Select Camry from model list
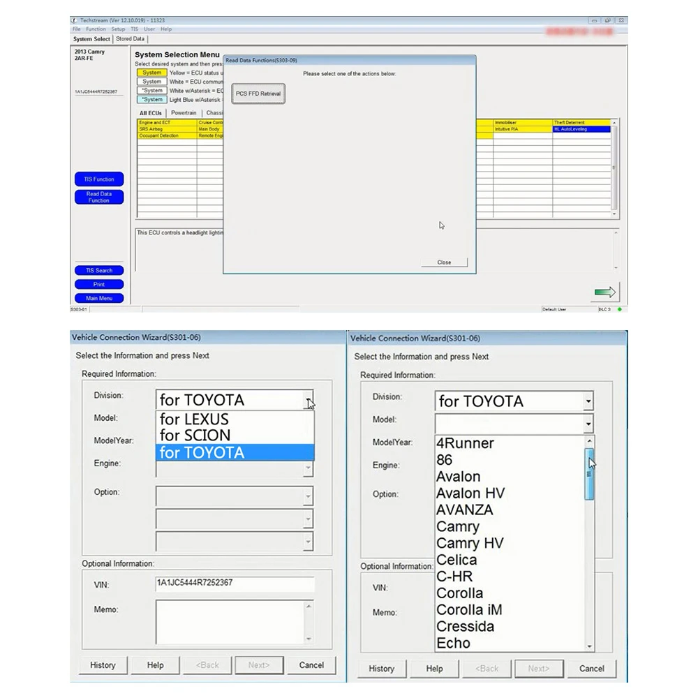The image size is (698, 698). 510,526
